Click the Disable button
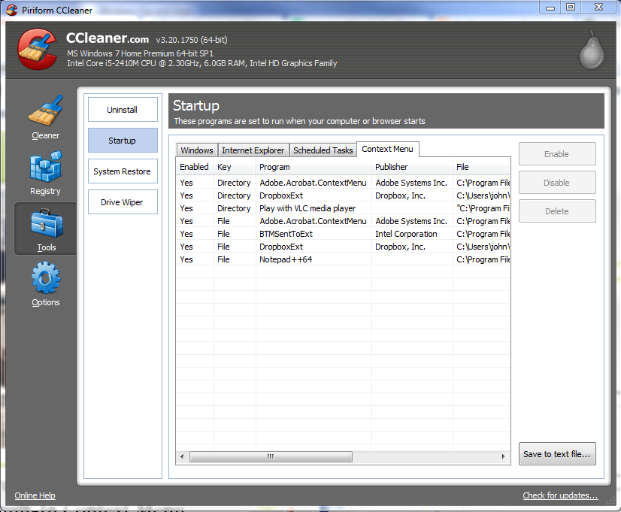This screenshot has width=621, height=512. tap(557, 183)
